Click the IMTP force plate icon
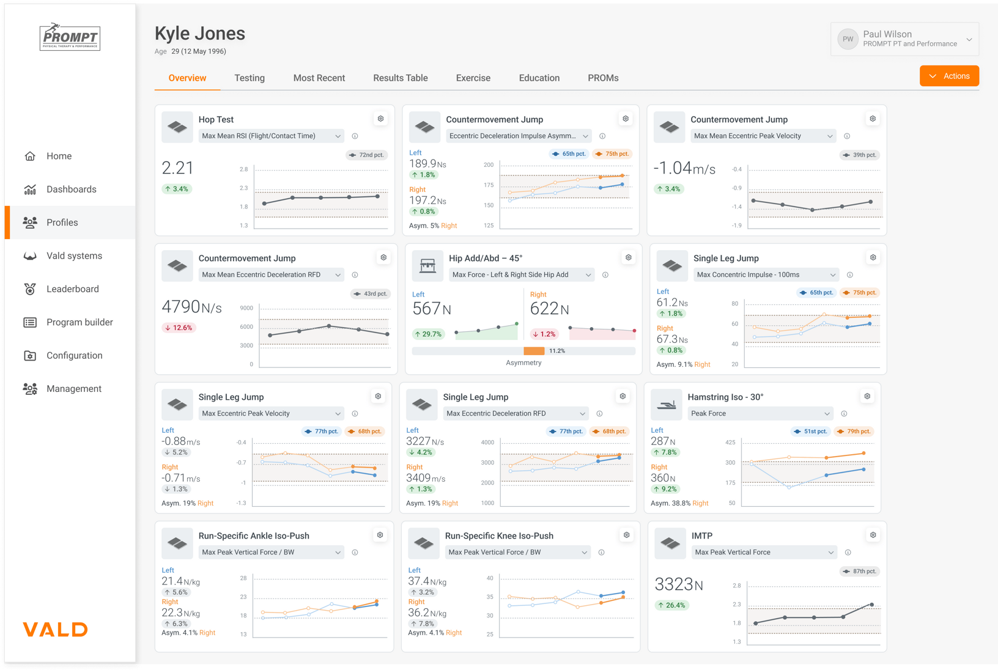The width and height of the screenshot is (998, 670). pyautogui.click(x=670, y=543)
